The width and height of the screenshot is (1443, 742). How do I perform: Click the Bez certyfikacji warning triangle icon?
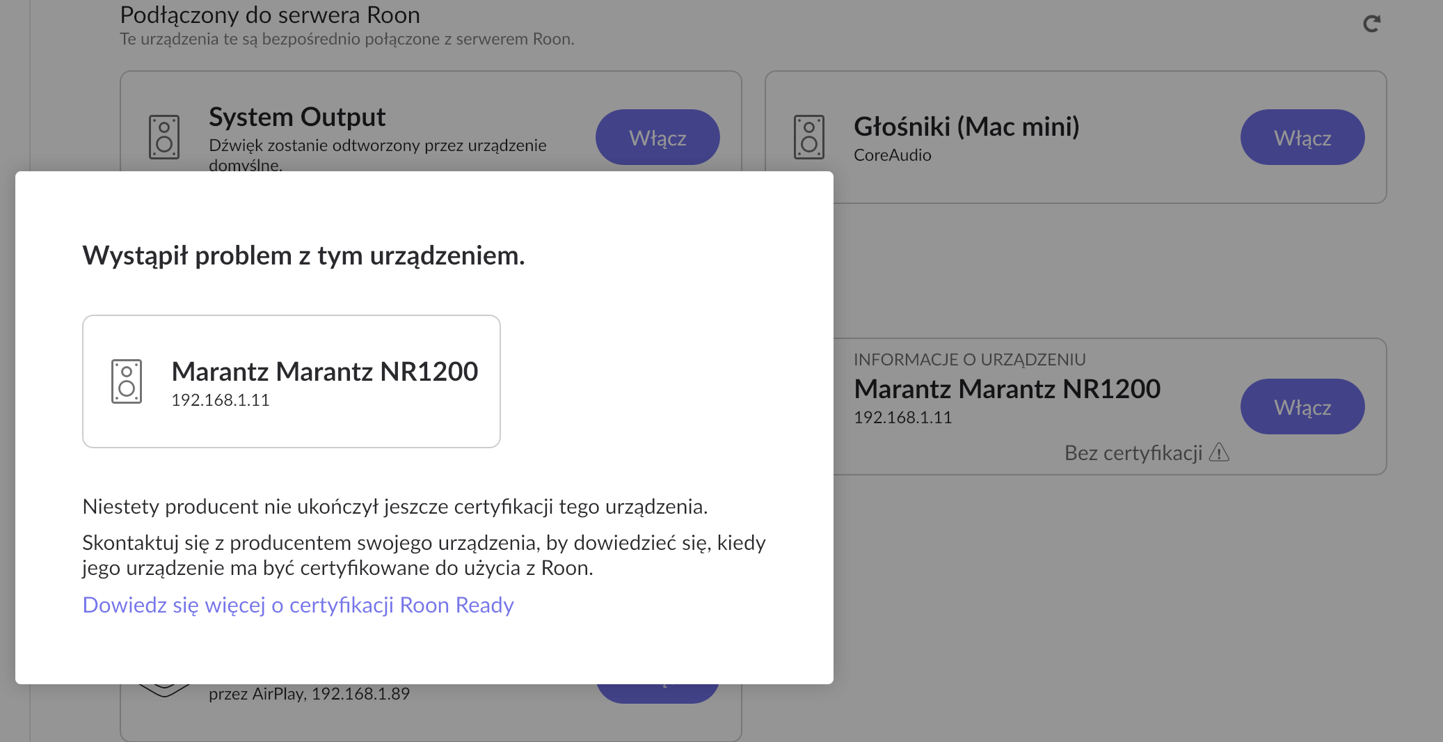[1219, 453]
